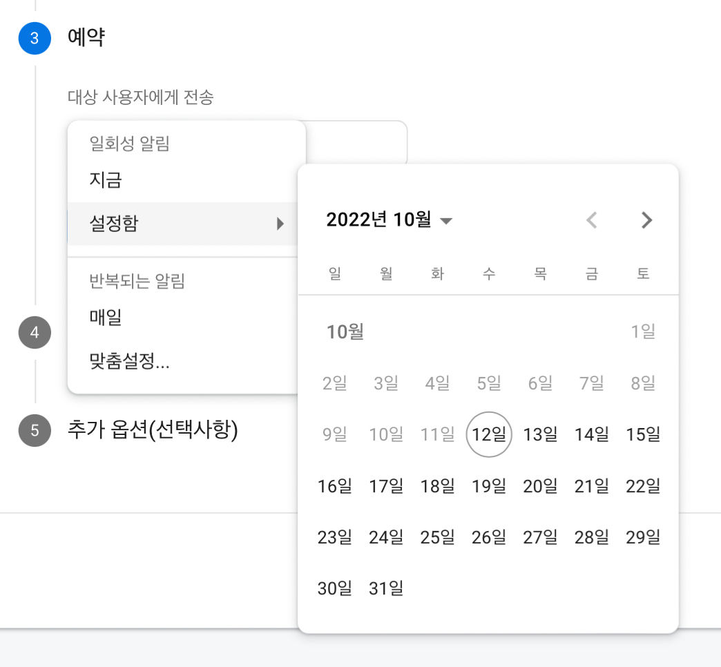This screenshot has width=721, height=667.
Task: Click 31일 in the date picker
Action: (x=386, y=588)
